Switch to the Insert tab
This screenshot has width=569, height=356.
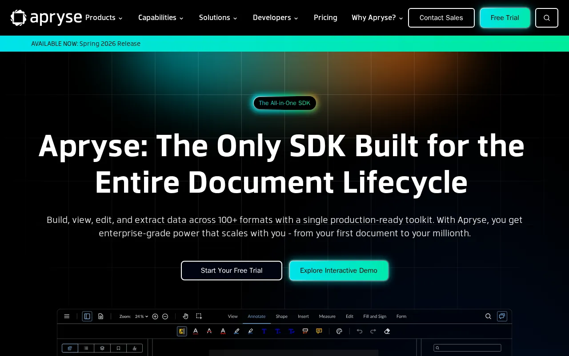304,316
